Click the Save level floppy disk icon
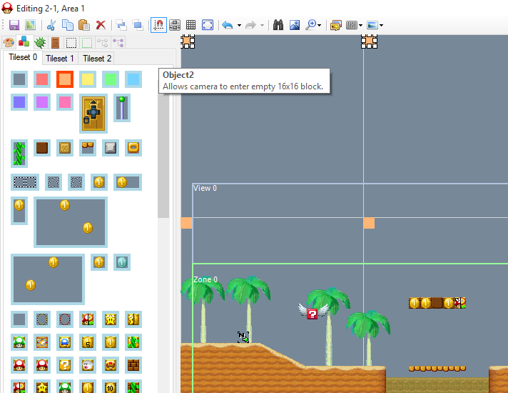The width and height of the screenshot is (508, 393). tap(14, 25)
